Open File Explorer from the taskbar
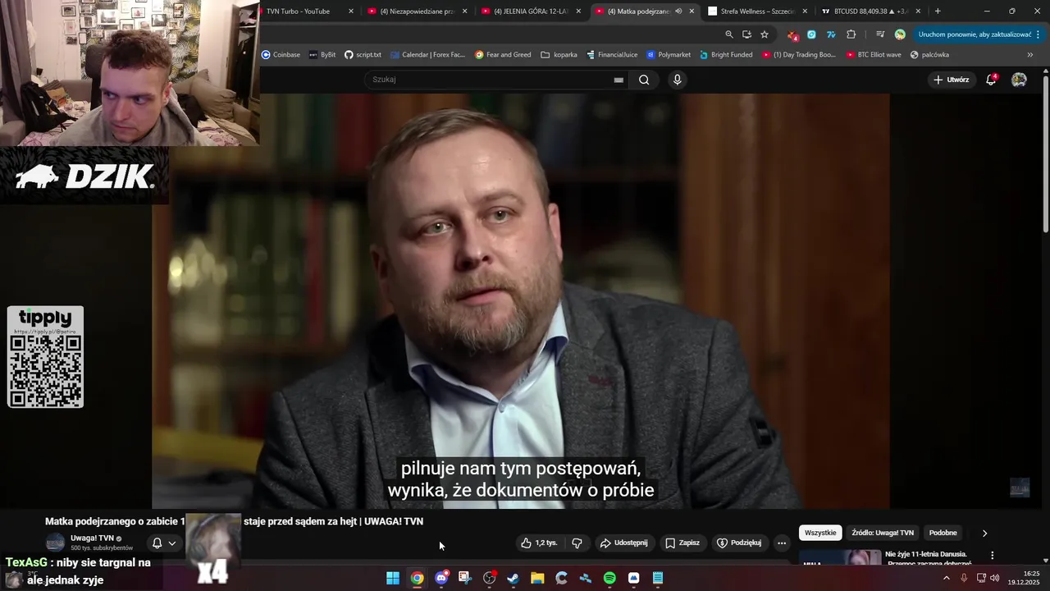The width and height of the screenshot is (1050, 591). coord(537,579)
